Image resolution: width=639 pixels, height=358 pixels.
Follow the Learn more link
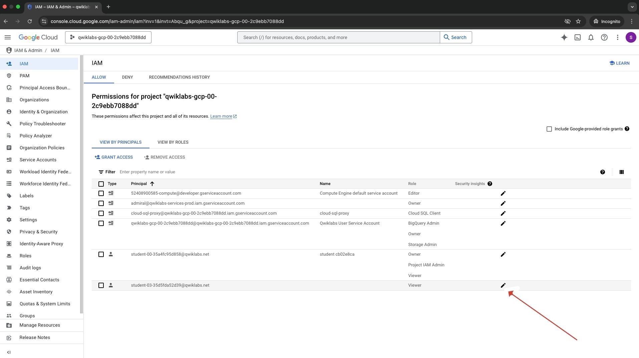click(x=223, y=116)
